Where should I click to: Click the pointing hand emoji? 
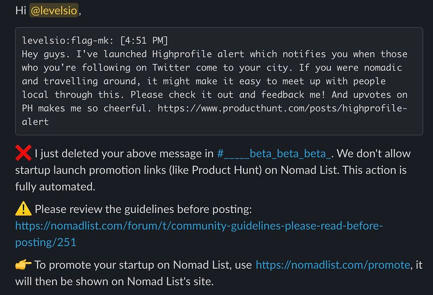coord(23,265)
